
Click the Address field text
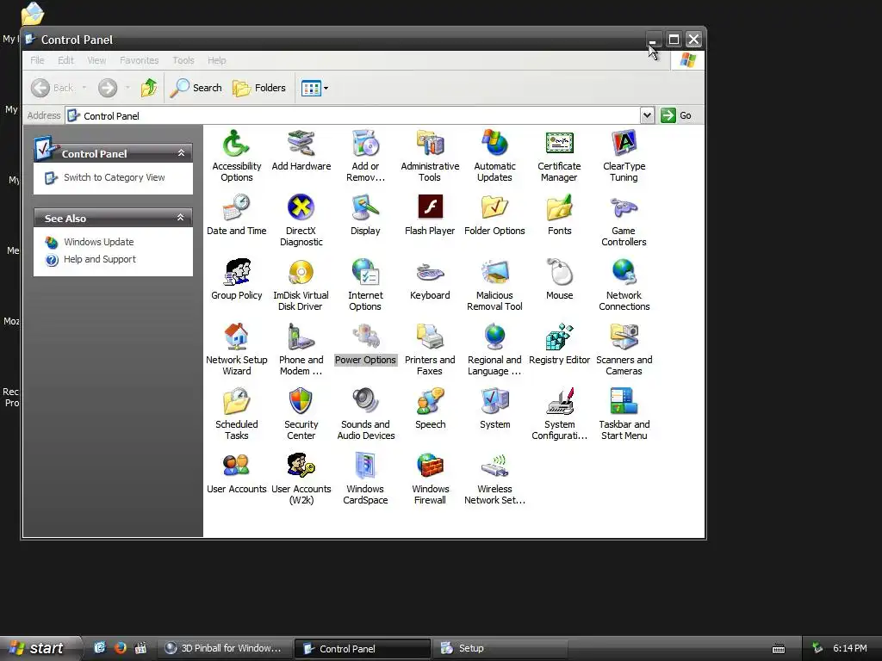tap(111, 116)
